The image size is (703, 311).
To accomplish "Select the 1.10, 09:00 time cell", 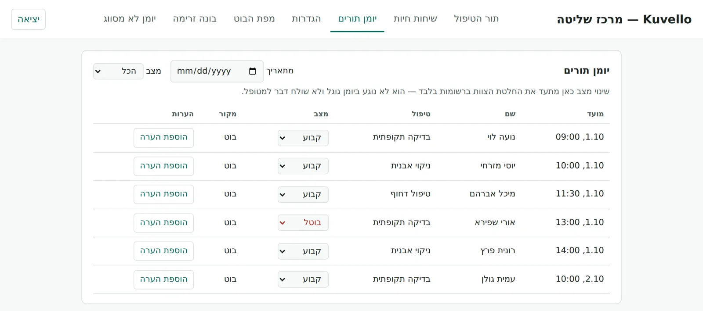I will [x=580, y=137].
